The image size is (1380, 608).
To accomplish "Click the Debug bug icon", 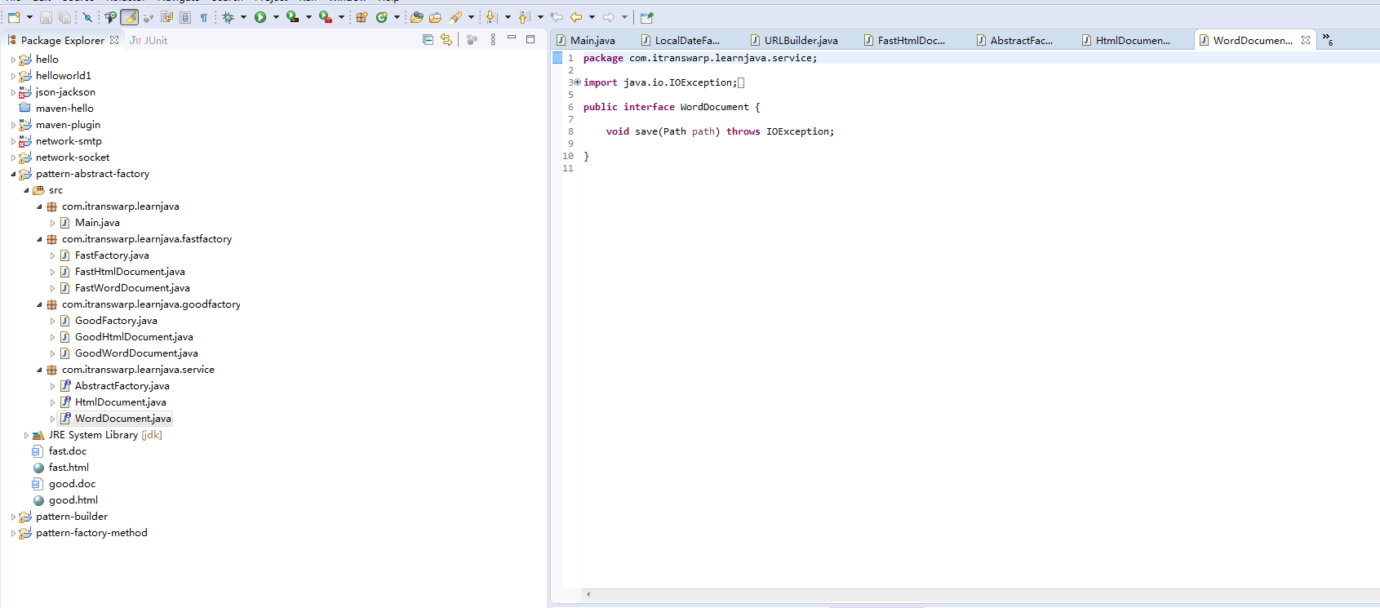I will click(x=229, y=17).
